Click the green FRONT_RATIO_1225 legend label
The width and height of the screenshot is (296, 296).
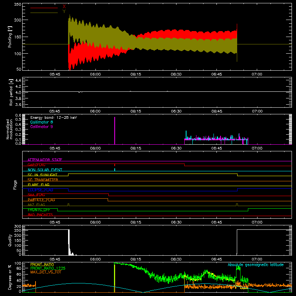[48, 268]
